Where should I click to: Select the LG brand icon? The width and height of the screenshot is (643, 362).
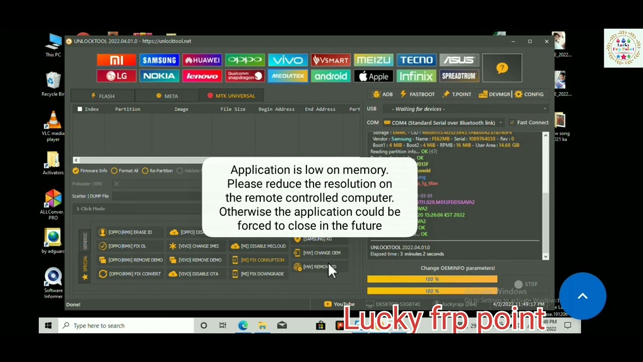pyautogui.click(x=117, y=76)
